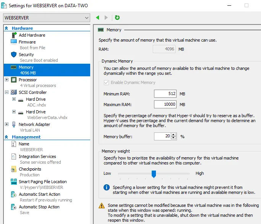Click 'Boot from File' subtext
This screenshot has width=261, height=224.
(x=32, y=48)
